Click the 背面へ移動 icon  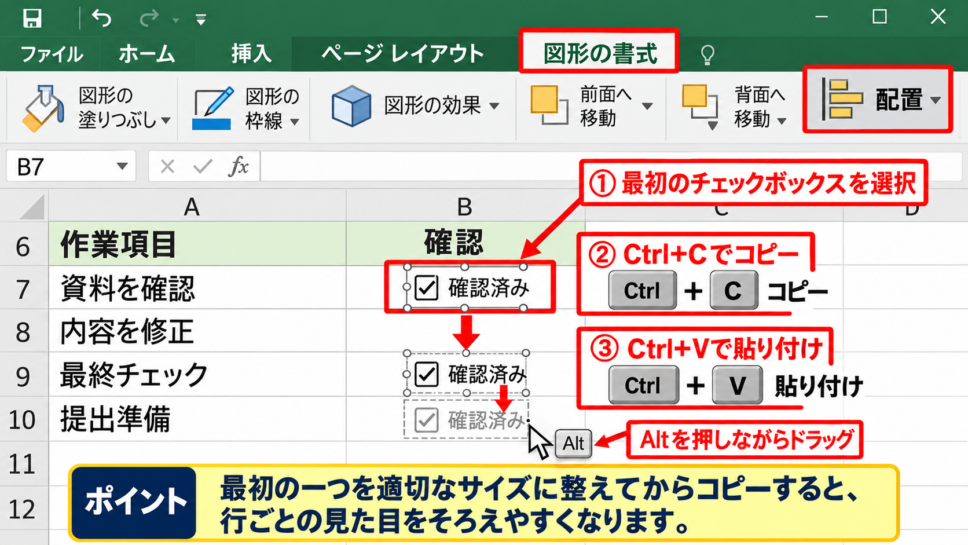click(700, 107)
